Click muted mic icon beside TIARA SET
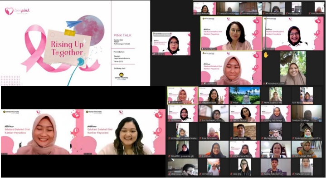The height and width of the screenshot is (178, 326). (293, 174)
